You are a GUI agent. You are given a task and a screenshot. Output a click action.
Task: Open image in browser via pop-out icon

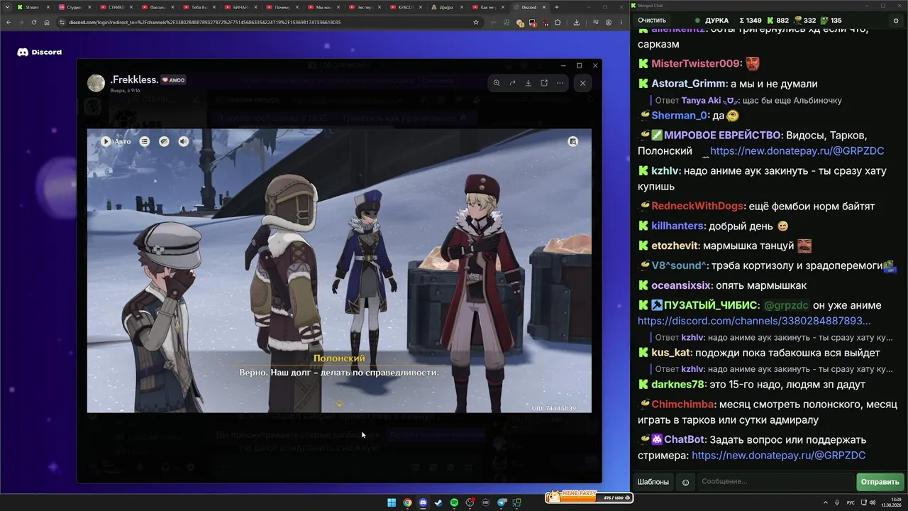pos(544,83)
